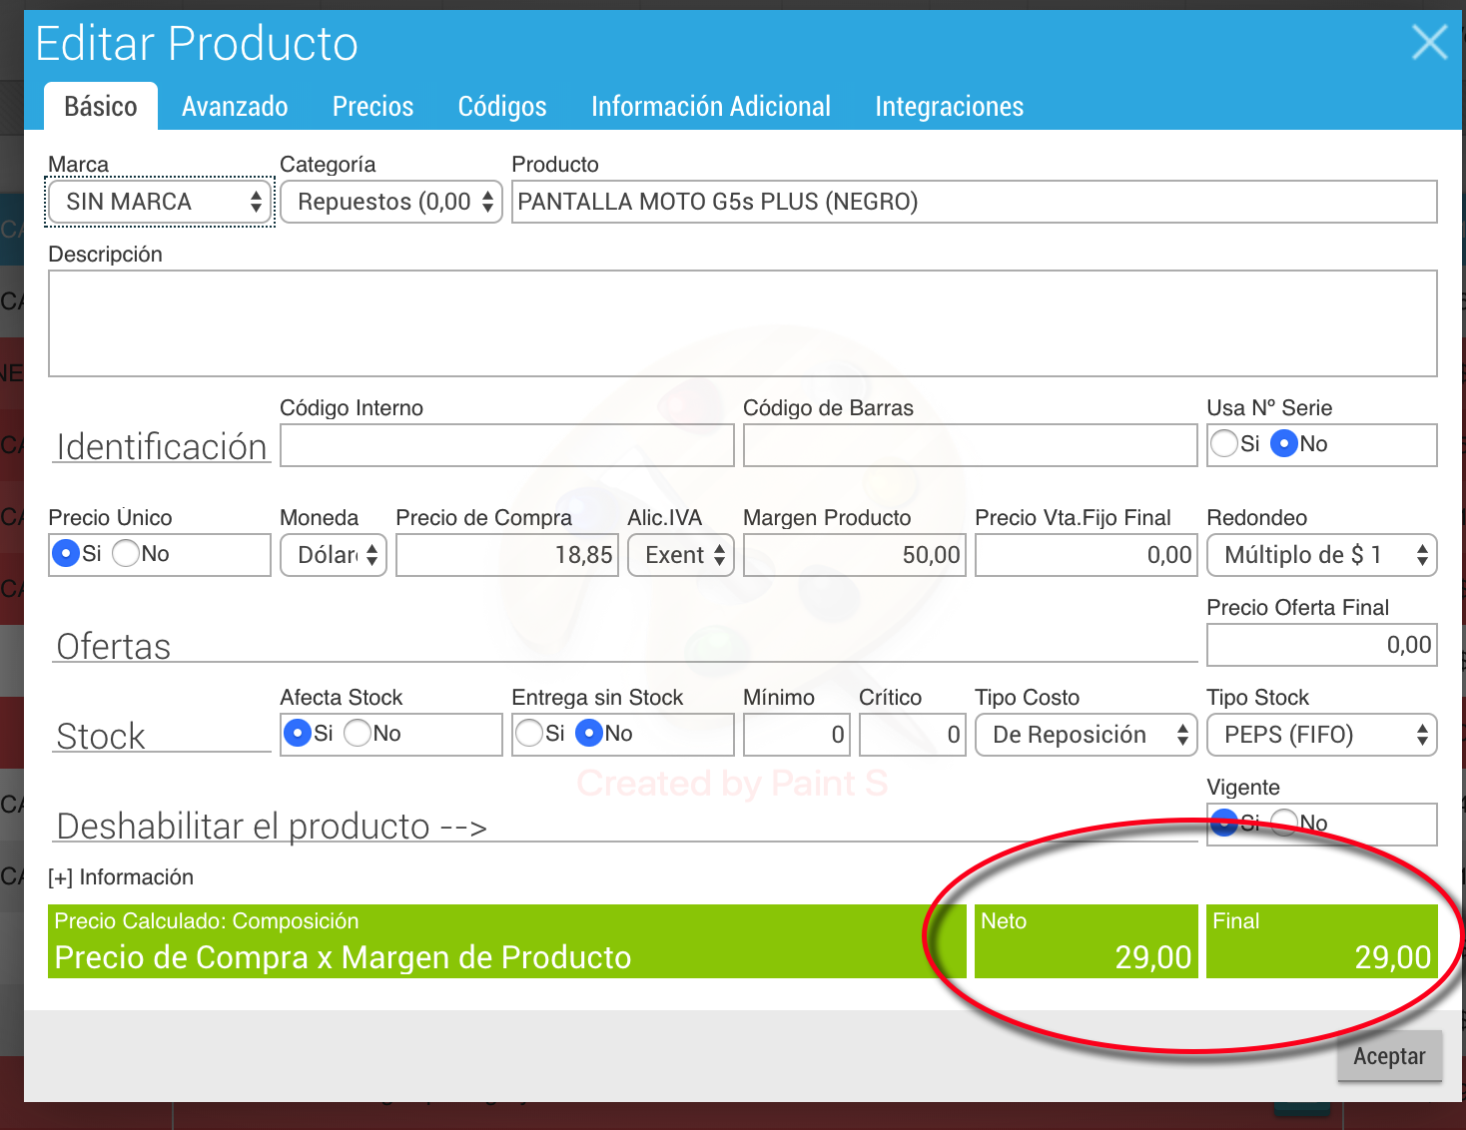Screen dimensions: 1466x1130
Task: Close the Editar Producto dialog
Action: click(x=1429, y=43)
